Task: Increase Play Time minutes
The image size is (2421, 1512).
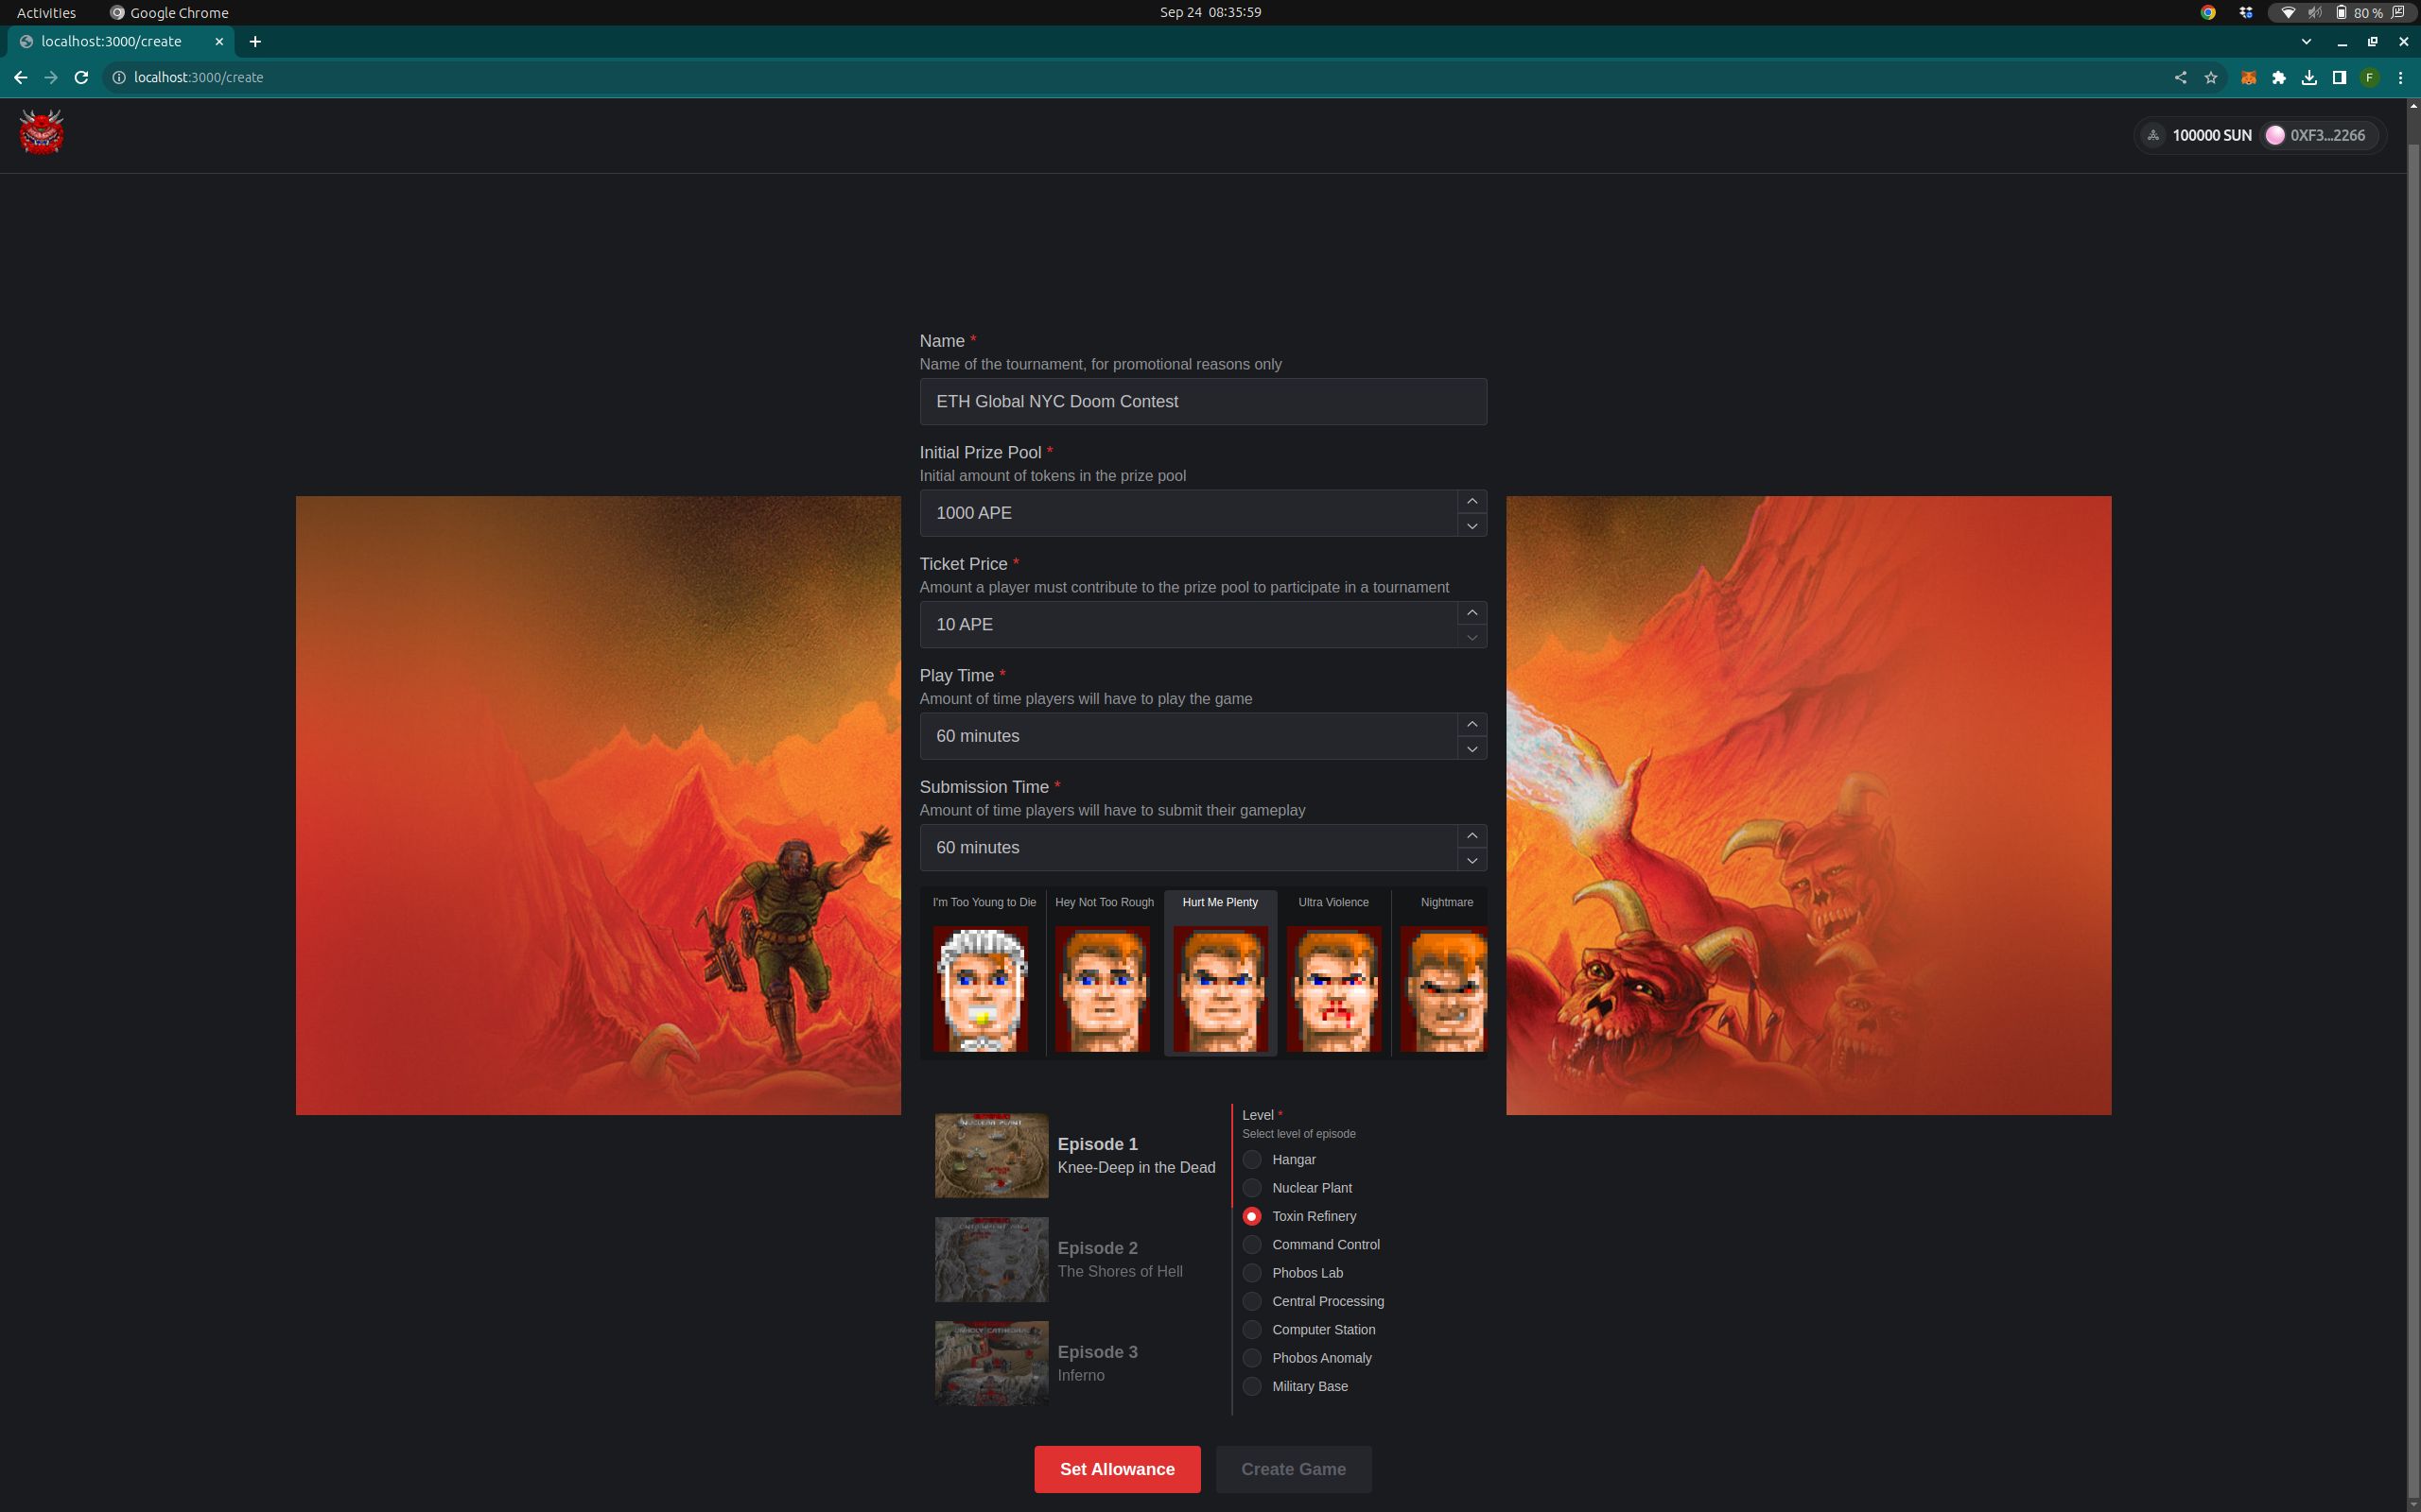Action: tap(1472, 724)
